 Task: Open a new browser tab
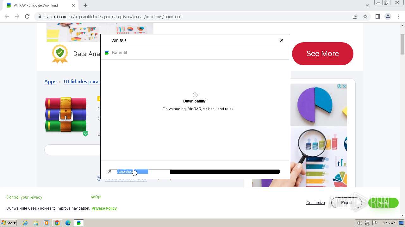coord(85,5)
